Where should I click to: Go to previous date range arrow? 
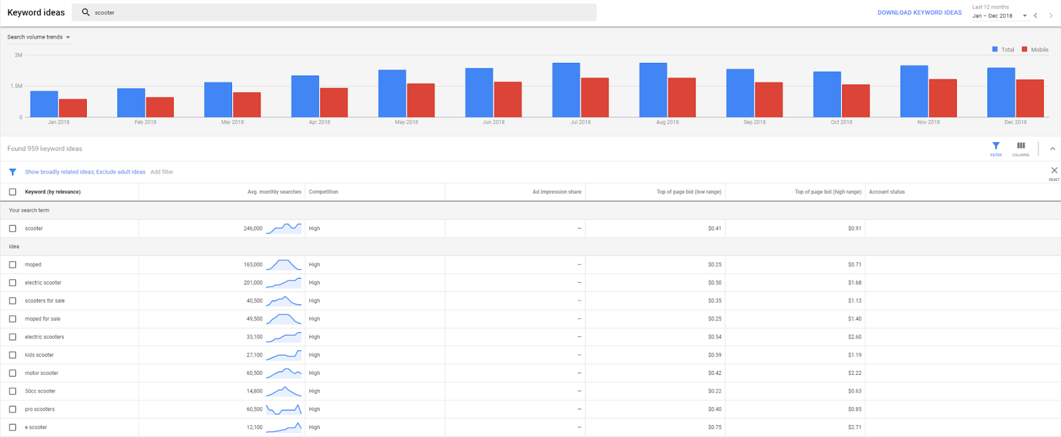(x=1035, y=15)
